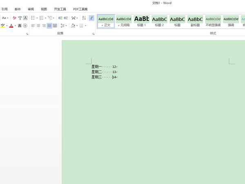Toggle show/hide paragraph marks

click(x=91, y=18)
